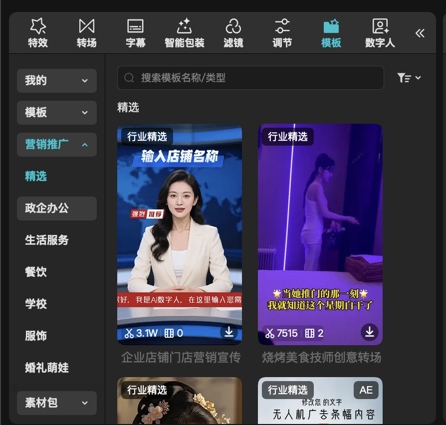Viewport: 446px width, 425px height.
Task: Open the AI news anchor template thumbnail
Action: pos(180,234)
